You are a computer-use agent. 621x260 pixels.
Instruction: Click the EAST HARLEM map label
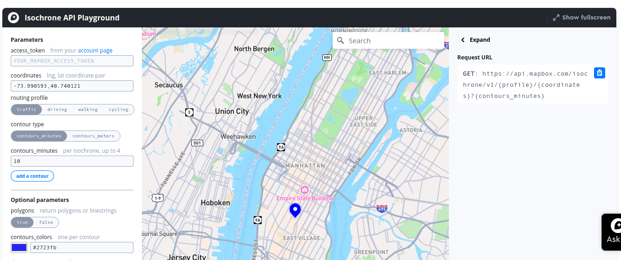click(387, 73)
